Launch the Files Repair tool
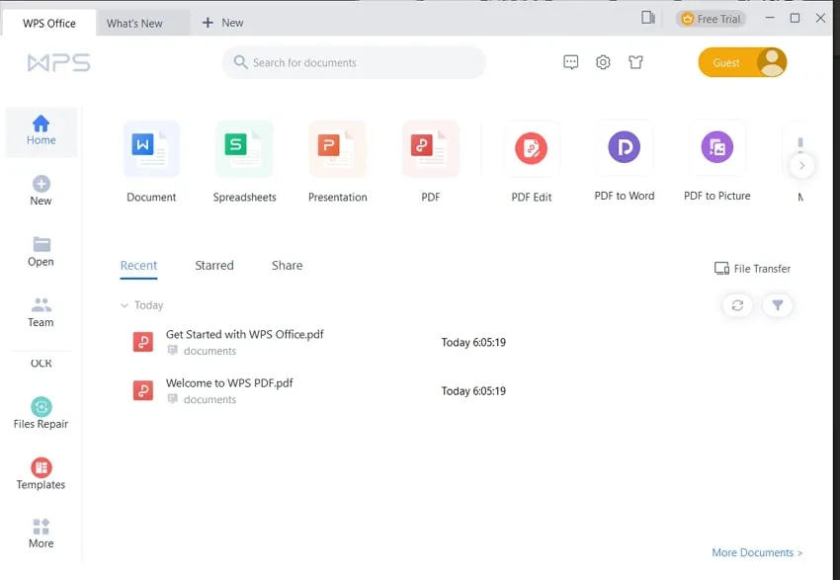 (42, 413)
